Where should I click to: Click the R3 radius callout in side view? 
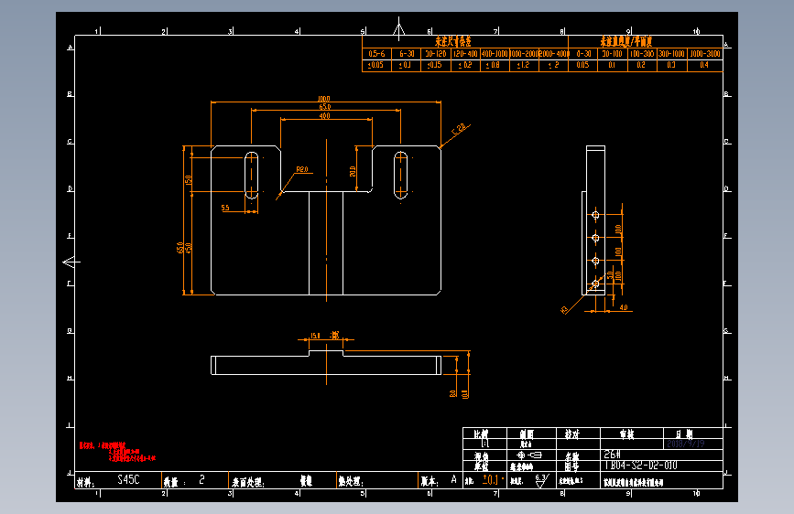565,310
